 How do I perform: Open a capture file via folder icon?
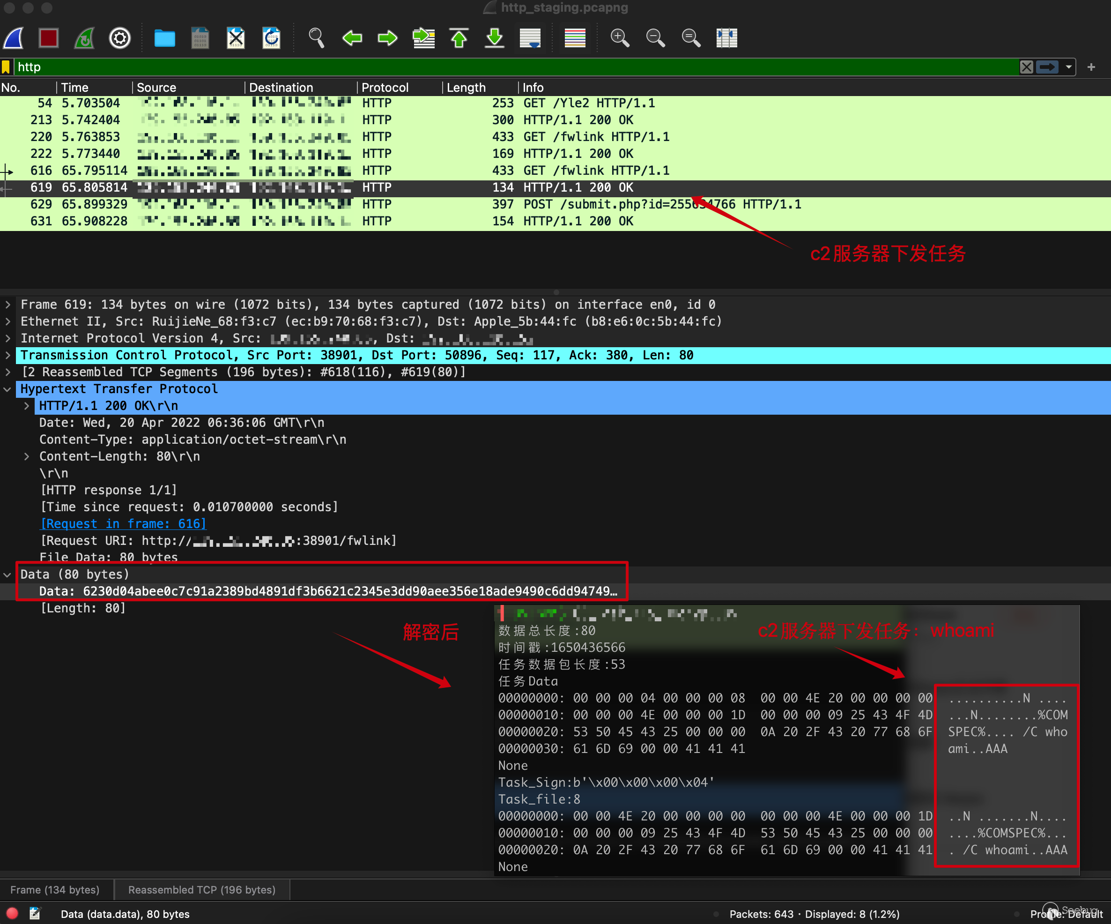[x=164, y=38]
